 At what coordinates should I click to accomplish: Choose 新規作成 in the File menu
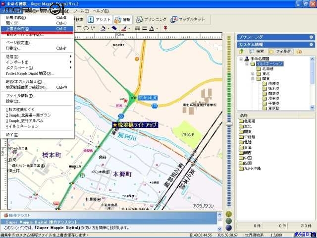tap(37, 18)
